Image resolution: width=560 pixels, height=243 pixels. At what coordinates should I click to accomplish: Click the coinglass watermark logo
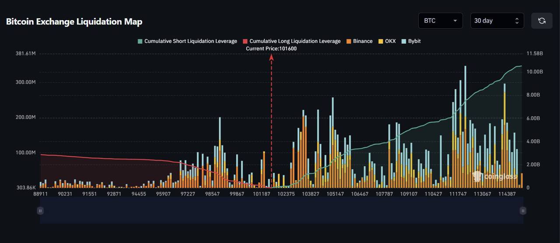click(495, 177)
